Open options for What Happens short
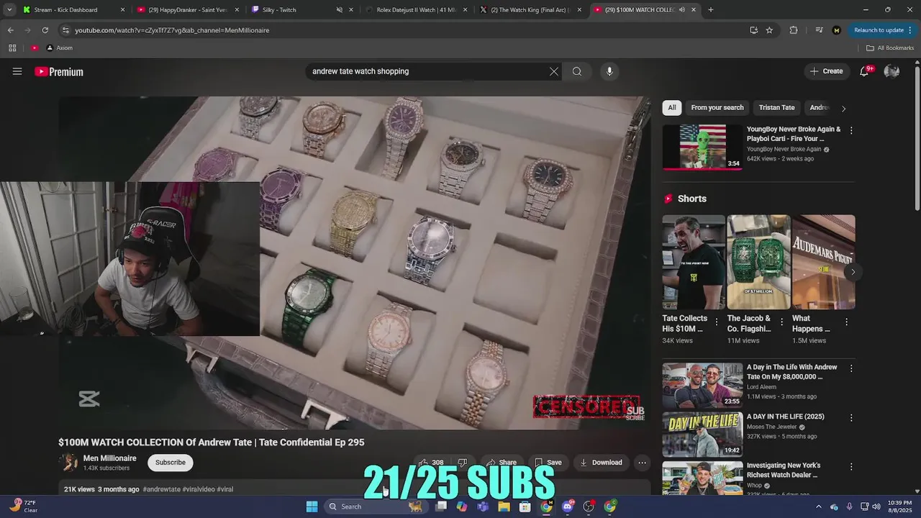The image size is (921, 518). (x=846, y=322)
